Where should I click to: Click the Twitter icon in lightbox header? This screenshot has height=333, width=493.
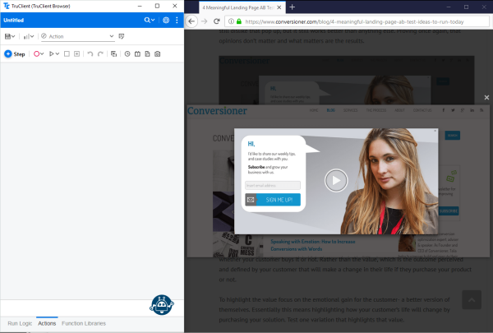[x=453, y=110]
